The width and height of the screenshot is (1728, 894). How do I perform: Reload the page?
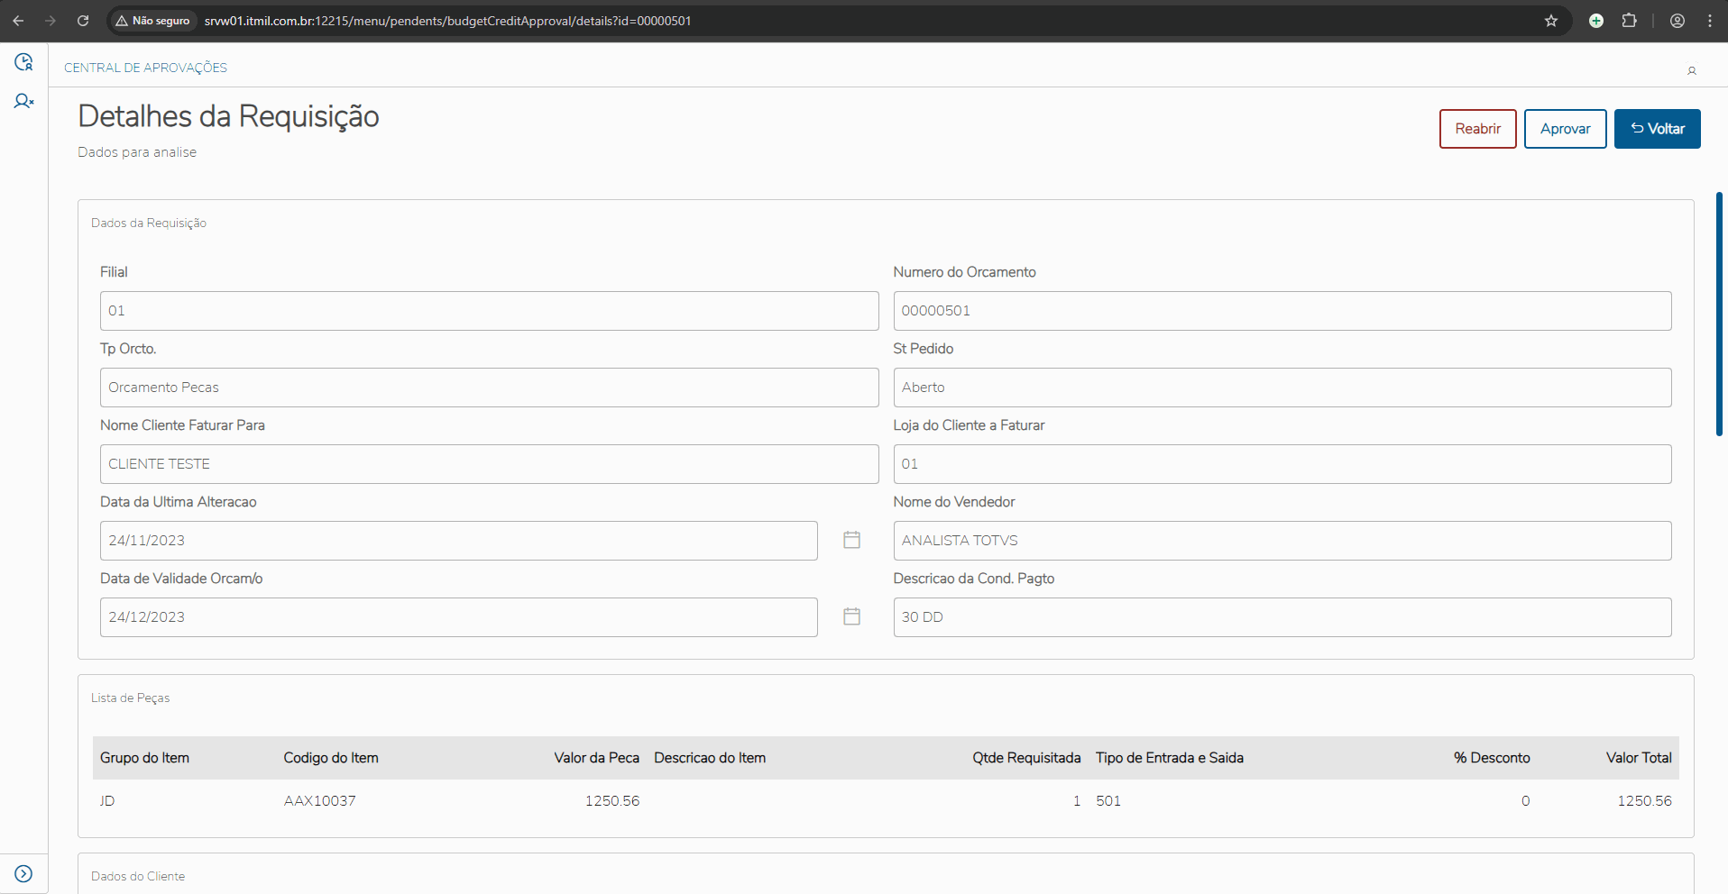(83, 21)
